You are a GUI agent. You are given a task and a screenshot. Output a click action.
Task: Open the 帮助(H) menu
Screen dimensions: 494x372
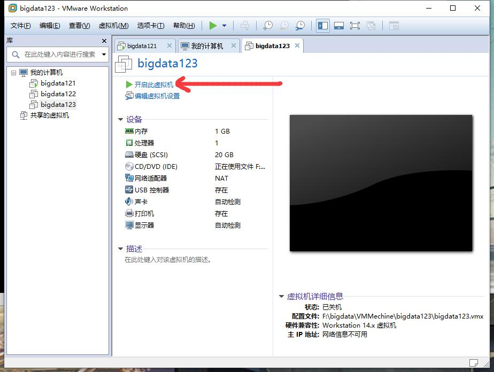(184, 26)
